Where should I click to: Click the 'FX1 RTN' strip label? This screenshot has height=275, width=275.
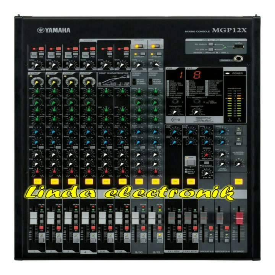pos(173,251)
